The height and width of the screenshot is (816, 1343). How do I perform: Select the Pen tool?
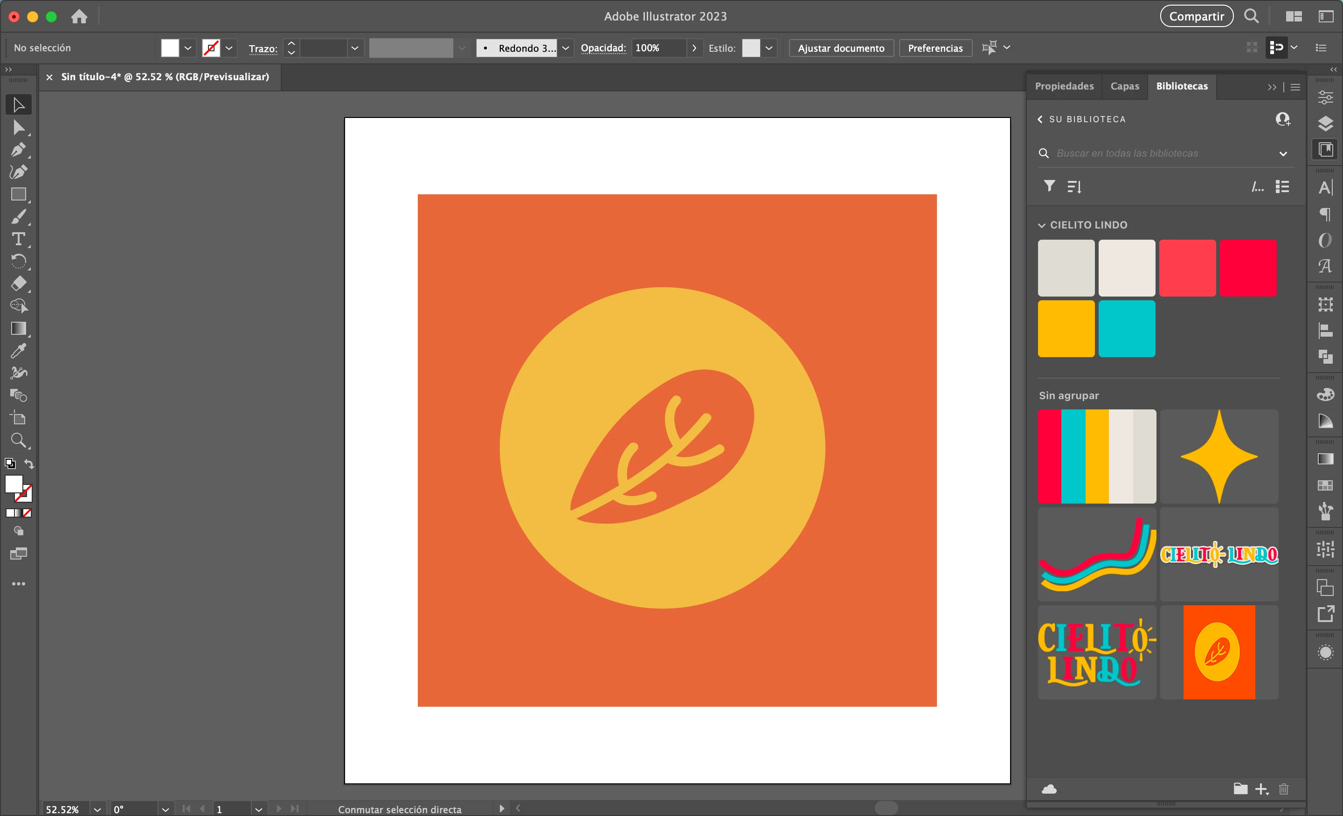pos(18,149)
